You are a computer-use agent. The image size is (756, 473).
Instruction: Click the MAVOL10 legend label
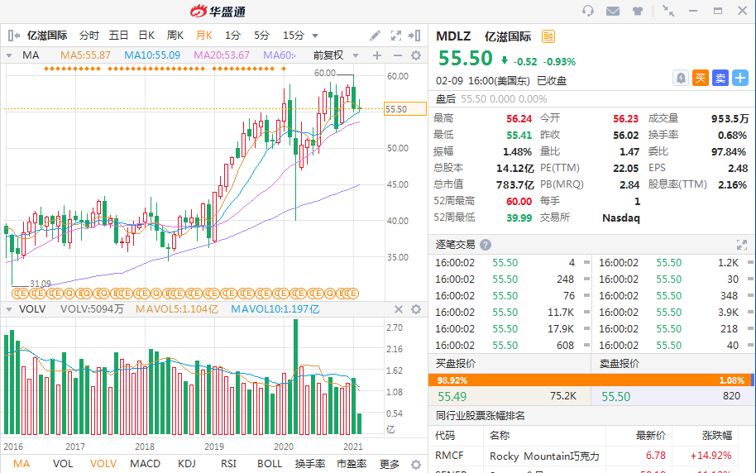(275, 309)
